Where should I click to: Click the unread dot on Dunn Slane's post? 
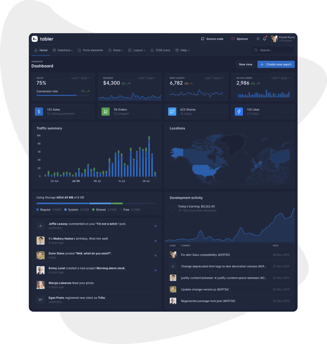point(156,256)
